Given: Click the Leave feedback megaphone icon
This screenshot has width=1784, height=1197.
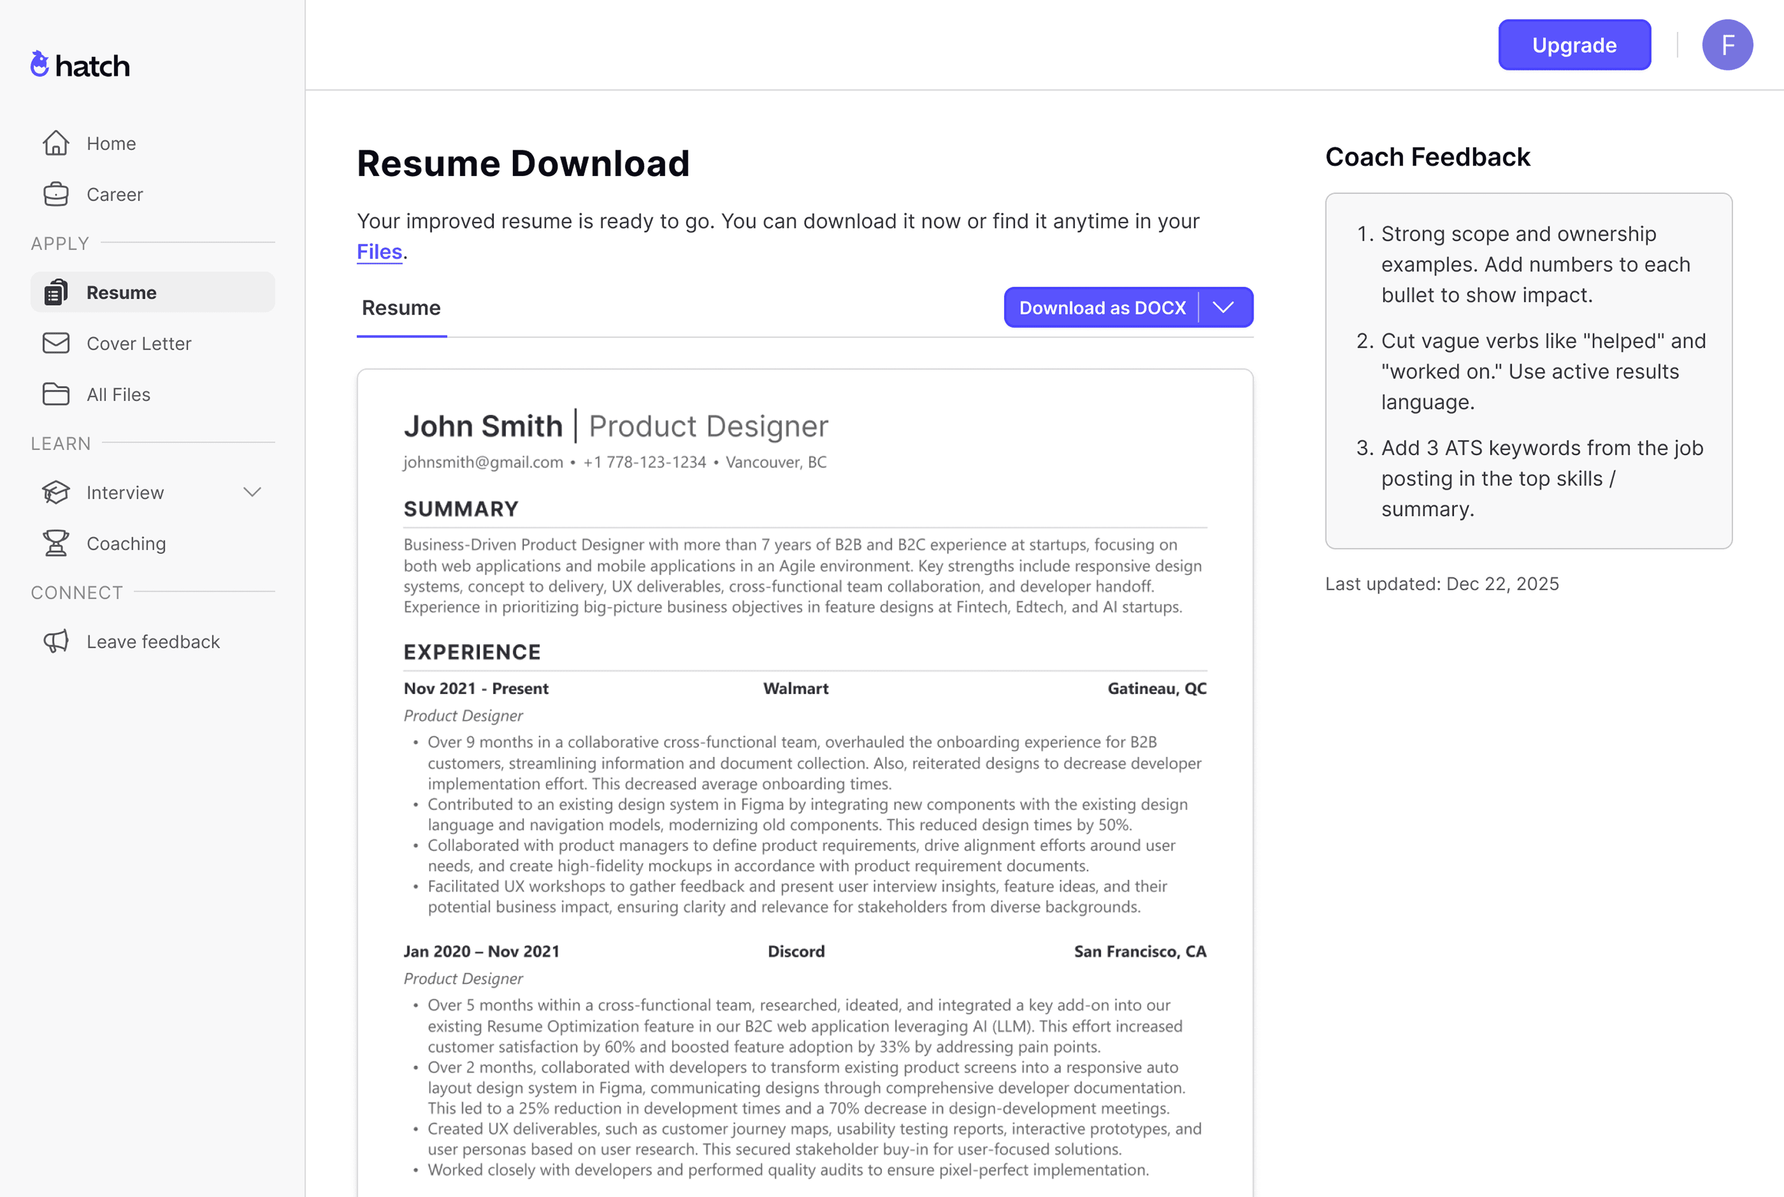Looking at the screenshot, I should pyautogui.click(x=56, y=641).
